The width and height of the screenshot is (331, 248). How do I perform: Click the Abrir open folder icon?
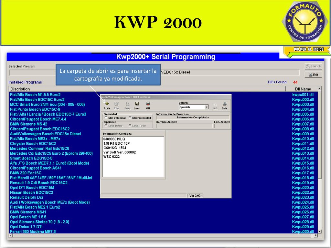107,104
